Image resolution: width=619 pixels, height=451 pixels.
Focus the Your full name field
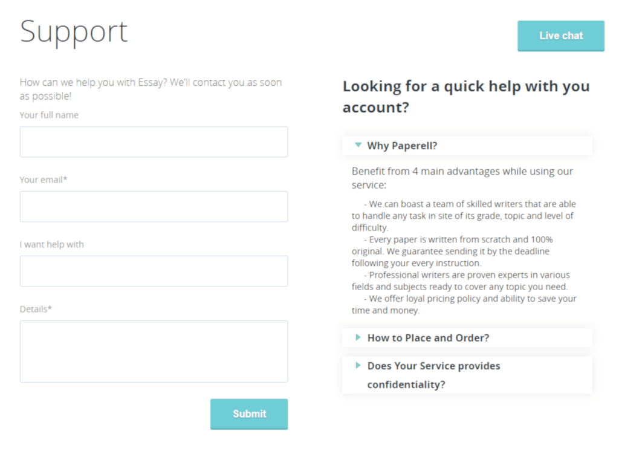(x=154, y=142)
